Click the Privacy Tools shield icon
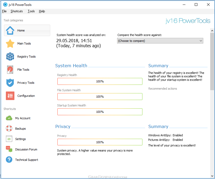215x179 pixels. click(x=10, y=83)
